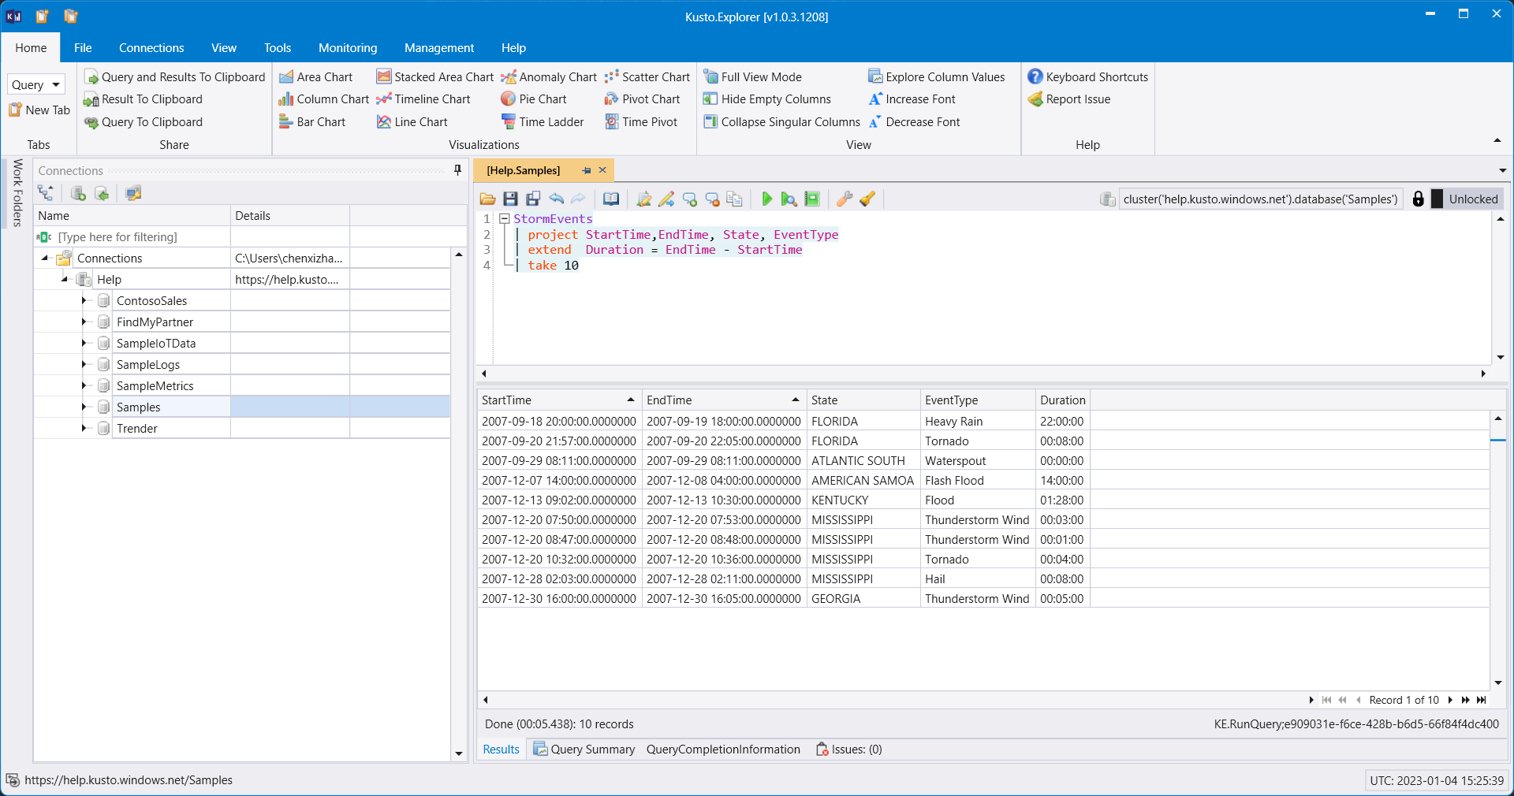Close the Help.Samples query tab
1514x796 pixels.
(602, 170)
